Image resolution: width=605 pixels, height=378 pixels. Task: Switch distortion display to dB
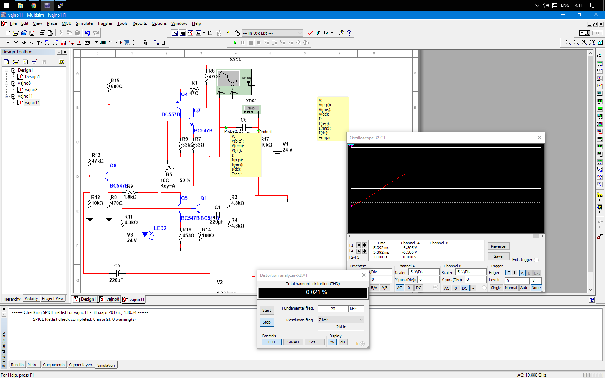click(342, 342)
